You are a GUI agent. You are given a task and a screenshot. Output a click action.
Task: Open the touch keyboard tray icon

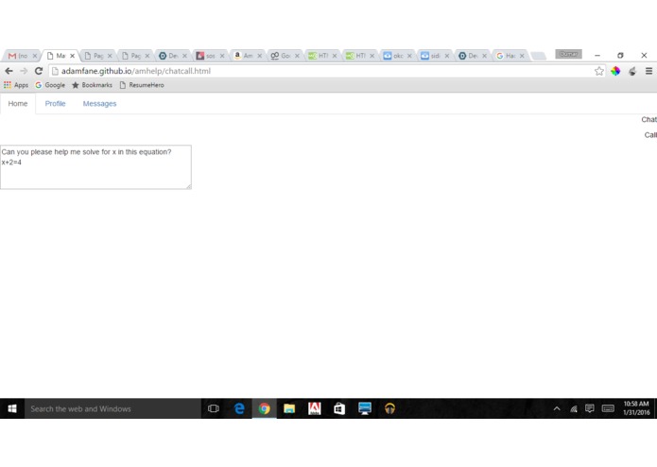coord(608,408)
